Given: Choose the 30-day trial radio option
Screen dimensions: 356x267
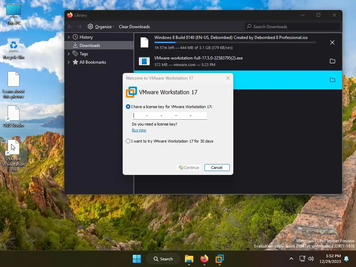Looking at the screenshot, I should pyautogui.click(x=128, y=141).
